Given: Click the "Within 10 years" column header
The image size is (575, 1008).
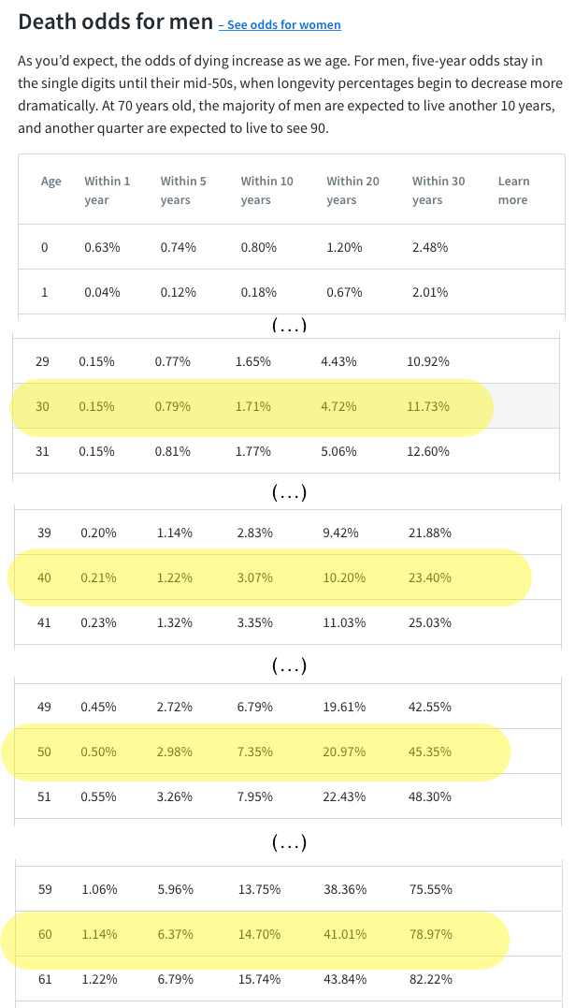Looking at the screenshot, I should pyautogui.click(x=266, y=190).
